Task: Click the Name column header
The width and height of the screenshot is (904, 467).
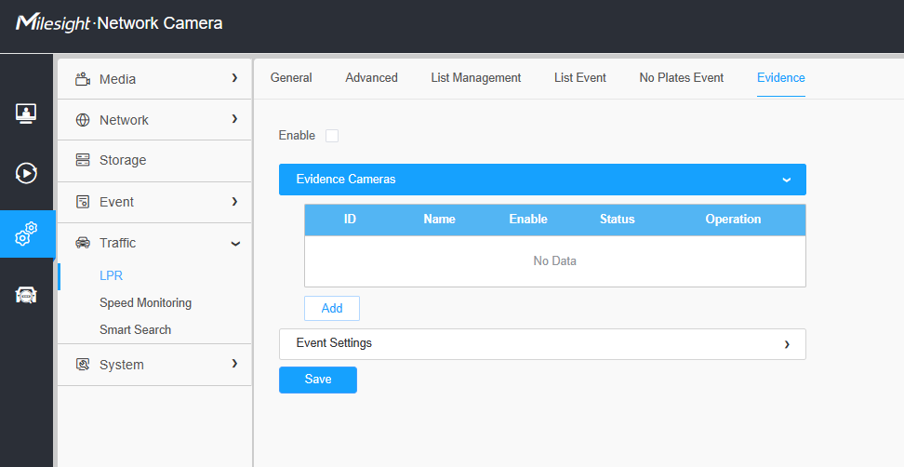Action: [439, 220]
